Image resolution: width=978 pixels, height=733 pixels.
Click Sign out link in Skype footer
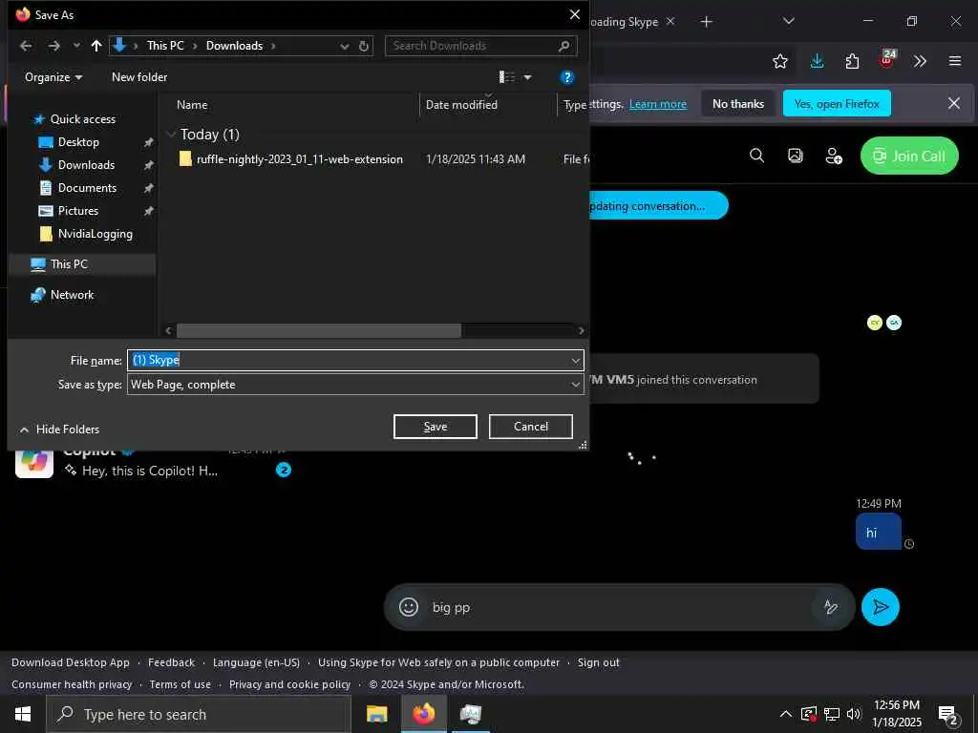coord(598,662)
